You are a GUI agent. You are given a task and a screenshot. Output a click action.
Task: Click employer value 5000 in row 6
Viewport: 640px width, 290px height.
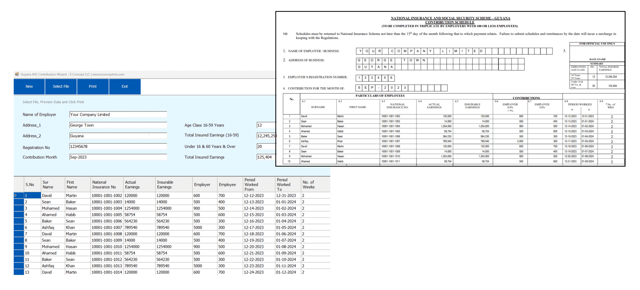point(205,228)
